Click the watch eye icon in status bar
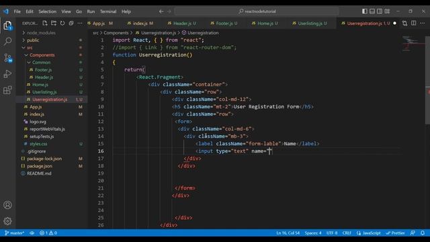This screenshot has height=242, width=430. 32,233
